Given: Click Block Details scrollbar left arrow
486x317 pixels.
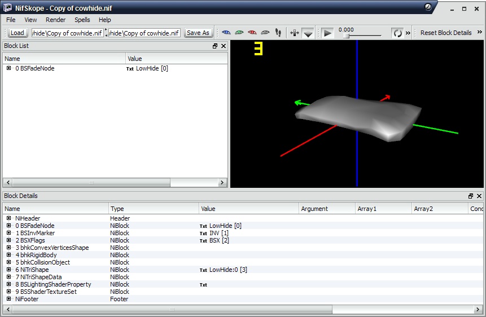Looking at the screenshot, I should [x=8, y=309].
